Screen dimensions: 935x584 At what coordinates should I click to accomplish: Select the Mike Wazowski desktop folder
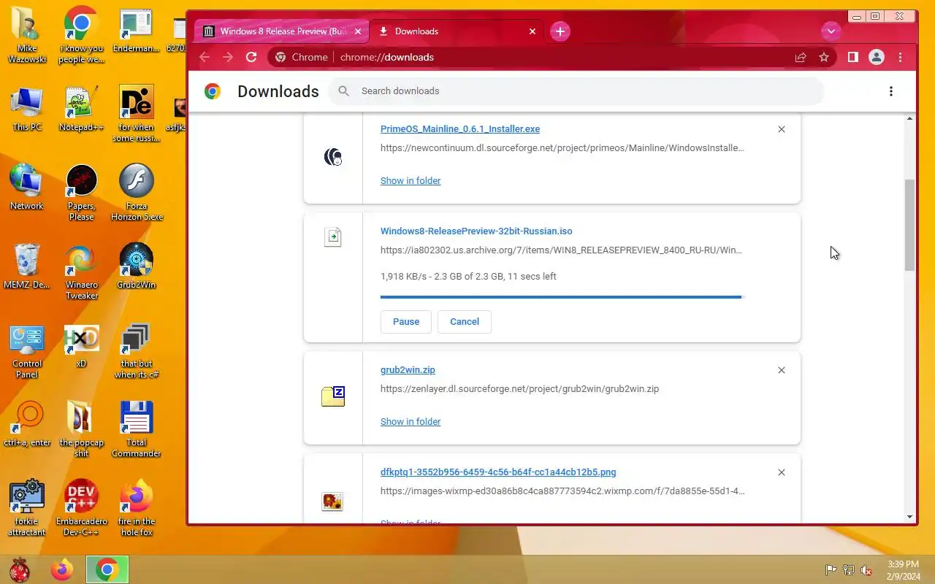[x=27, y=35]
